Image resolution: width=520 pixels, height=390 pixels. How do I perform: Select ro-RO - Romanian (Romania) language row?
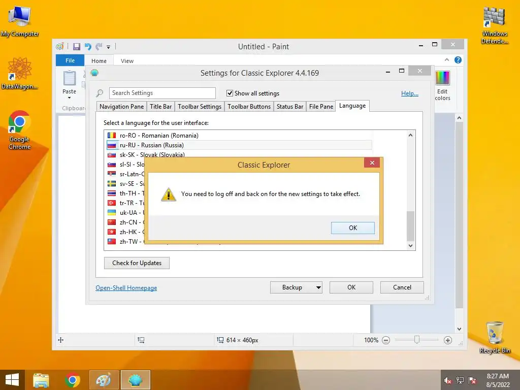[239, 135]
